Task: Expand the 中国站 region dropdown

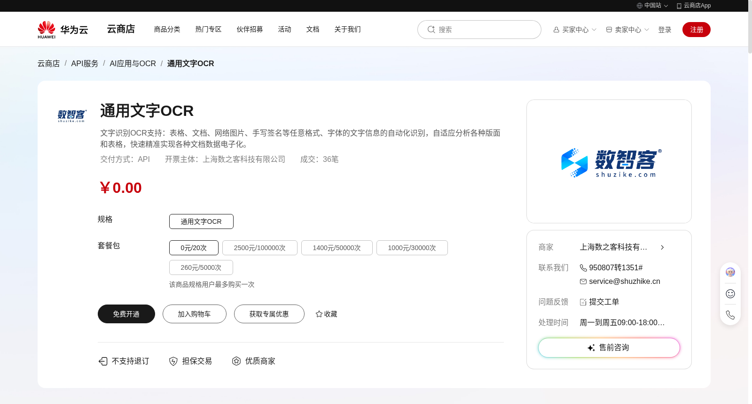Action: point(666,6)
